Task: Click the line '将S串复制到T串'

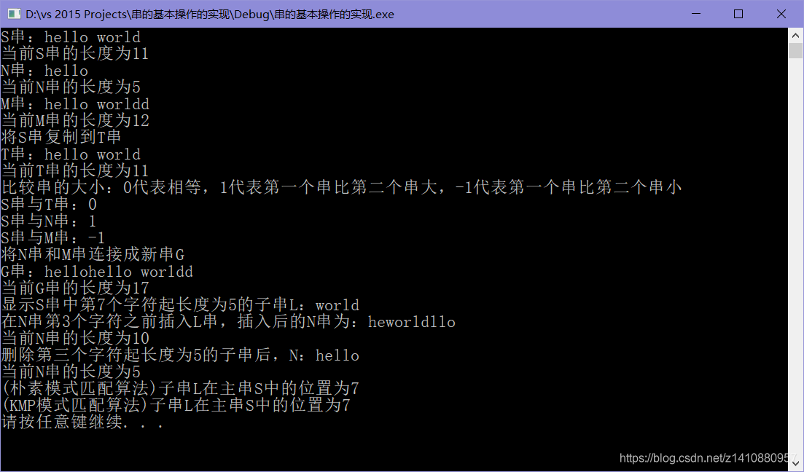Action: [61, 137]
